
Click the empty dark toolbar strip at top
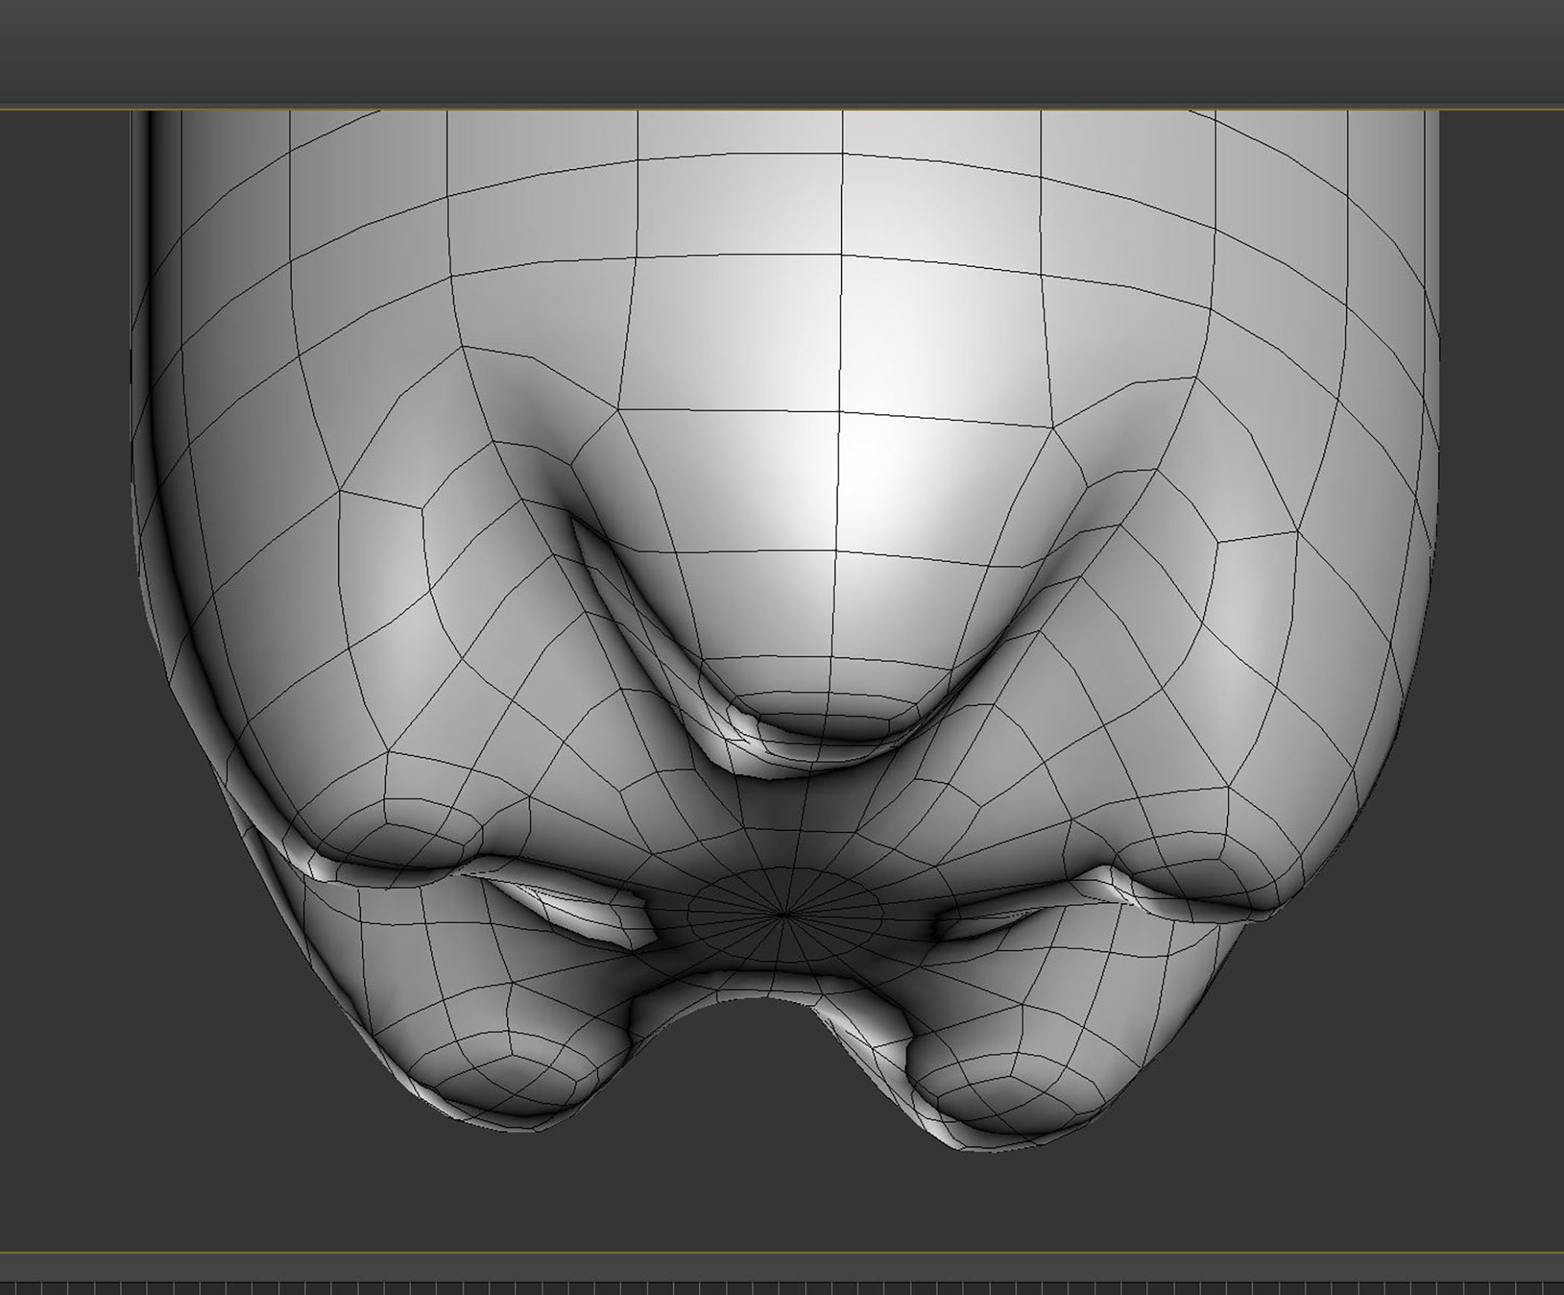(x=782, y=52)
